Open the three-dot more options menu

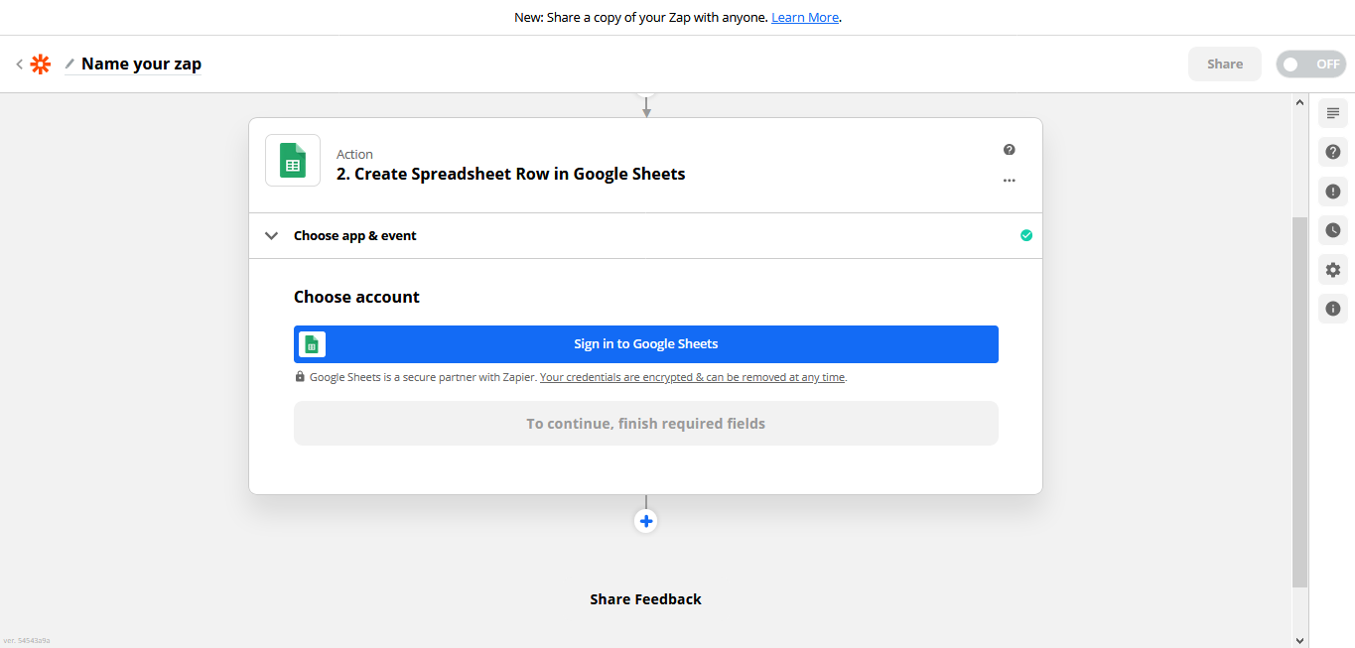1009,181
